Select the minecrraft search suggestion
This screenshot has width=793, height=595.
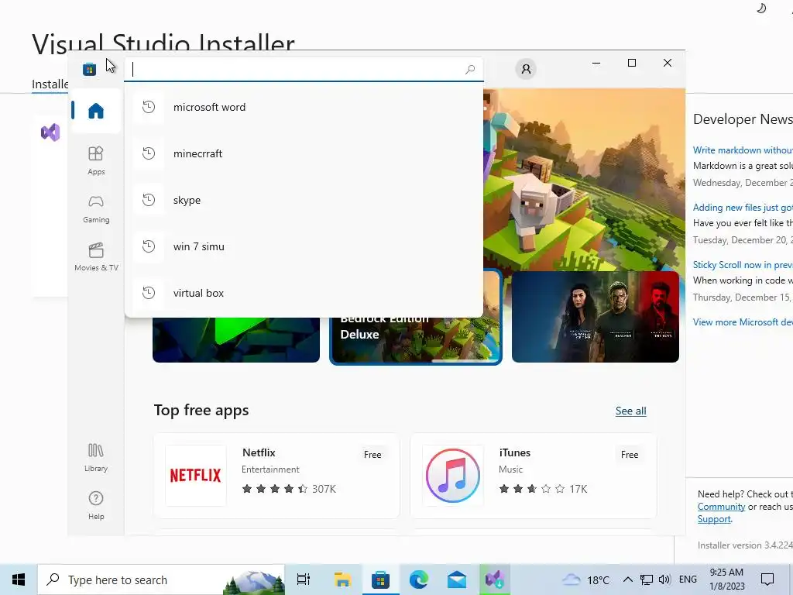304,154
